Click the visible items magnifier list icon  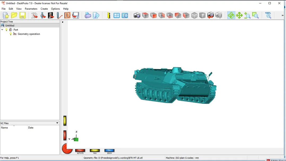click(125, 15)
